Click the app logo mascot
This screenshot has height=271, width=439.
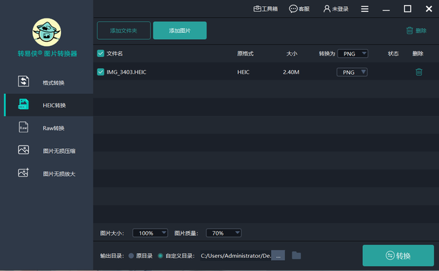click(x=47, y=32)
